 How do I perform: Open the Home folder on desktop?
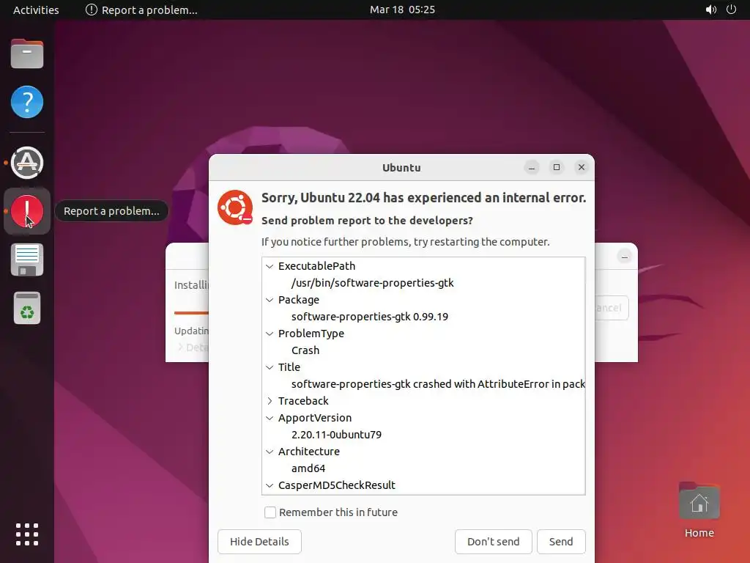click(x=699, y=510)
